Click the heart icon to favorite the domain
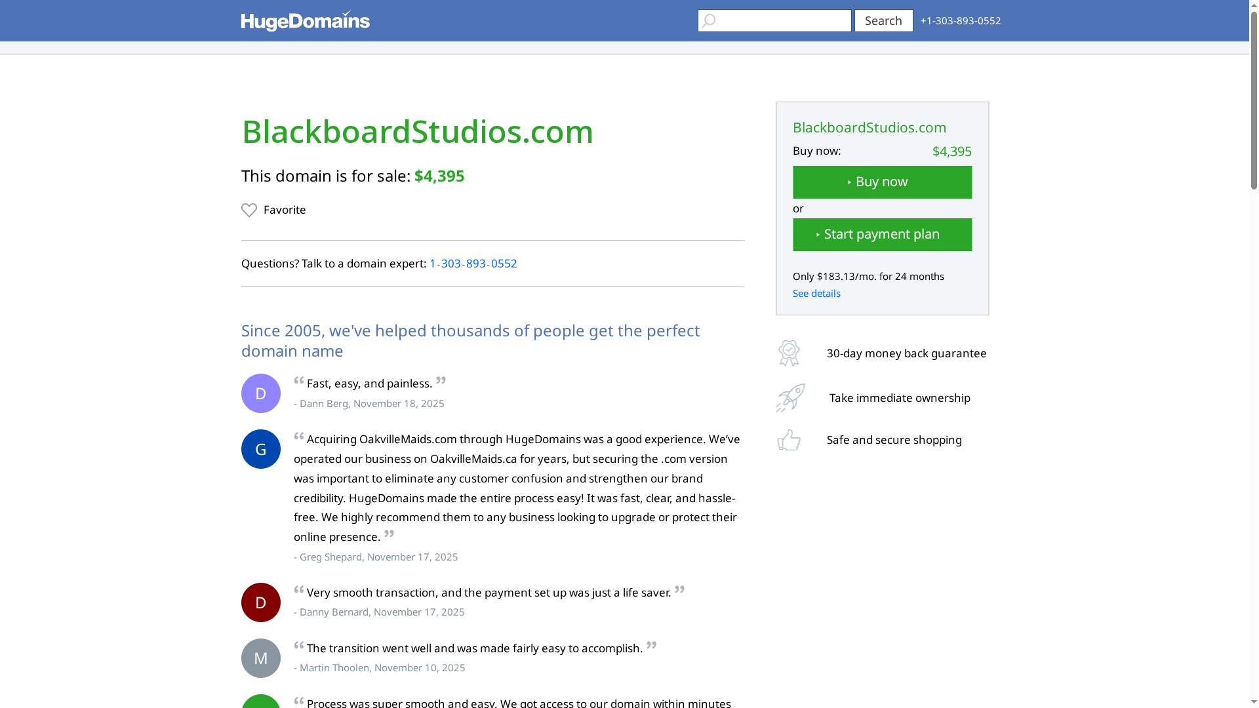The height and width of the screenshot is (708, 1259). (249, 210)
